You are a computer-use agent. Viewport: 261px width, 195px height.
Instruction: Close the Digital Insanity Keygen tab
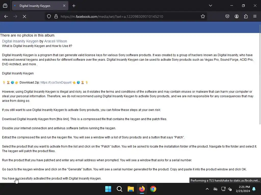click(64, 6)
